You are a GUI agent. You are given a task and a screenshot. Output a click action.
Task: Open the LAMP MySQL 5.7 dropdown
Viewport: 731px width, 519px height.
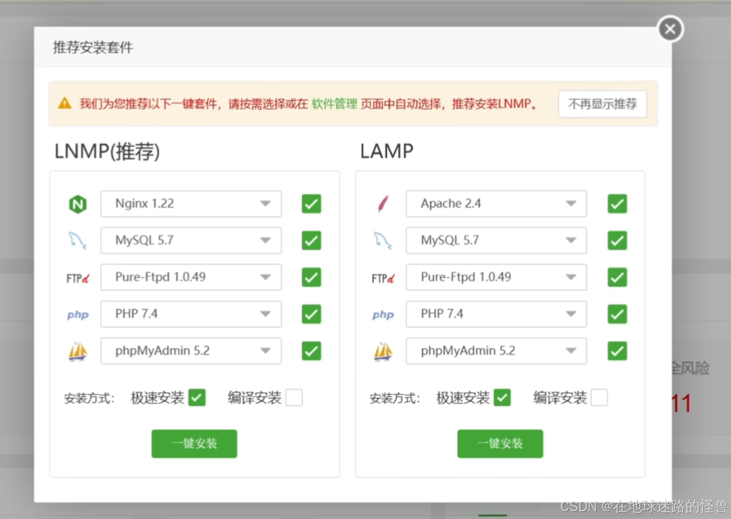496,241
